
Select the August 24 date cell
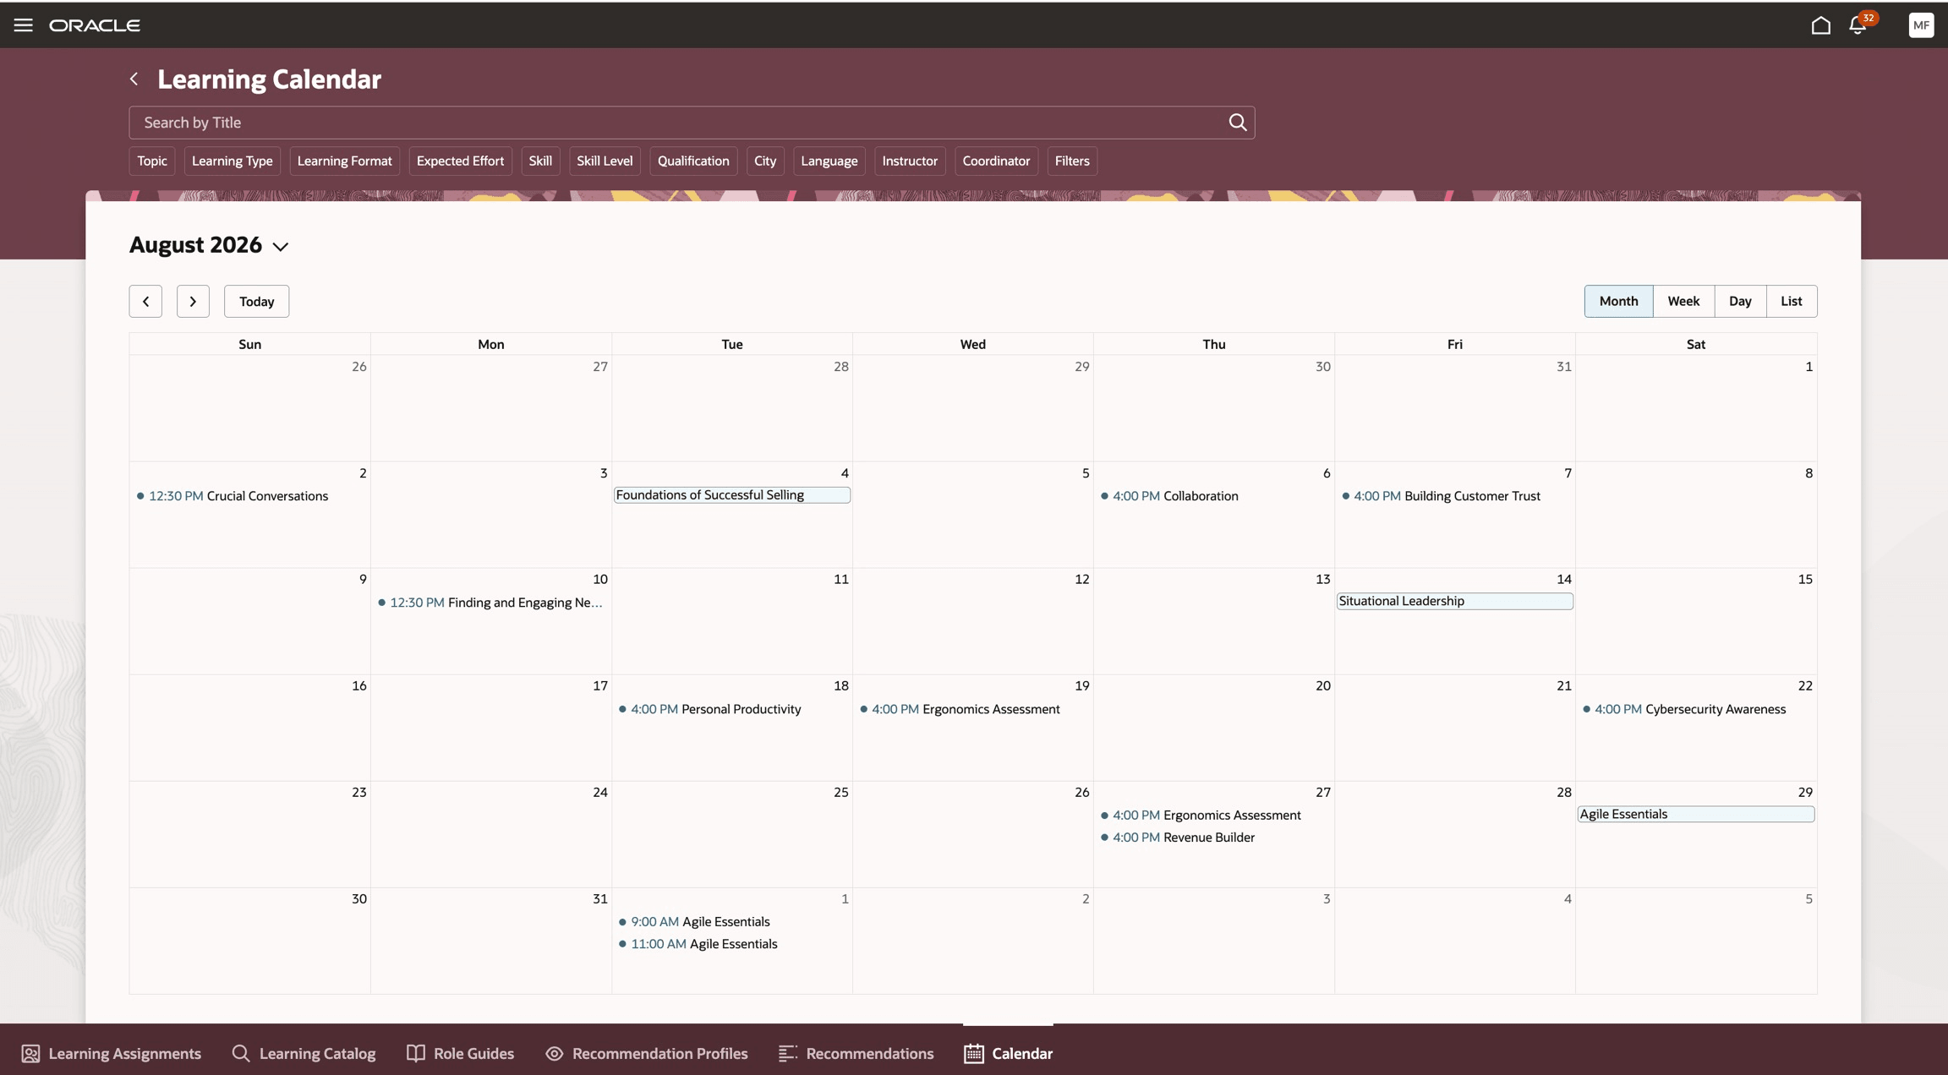(x=490, y=834)
